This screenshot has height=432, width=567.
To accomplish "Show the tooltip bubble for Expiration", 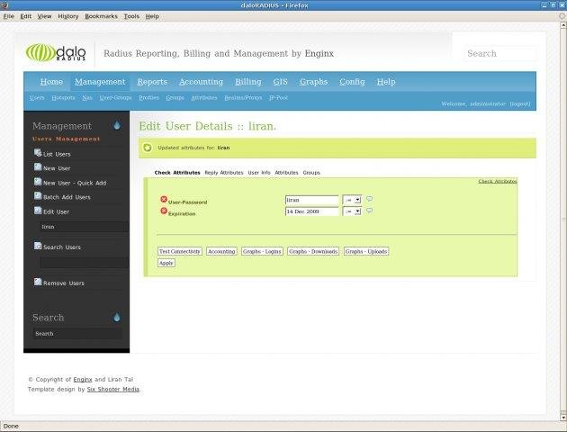I will pos(369,211).
